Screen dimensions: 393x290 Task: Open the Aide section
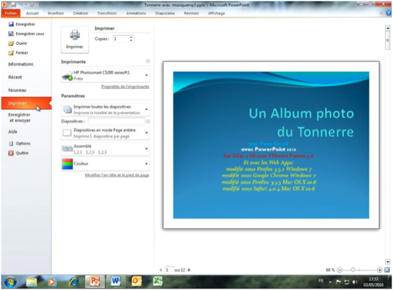click(x=12, y=132)
